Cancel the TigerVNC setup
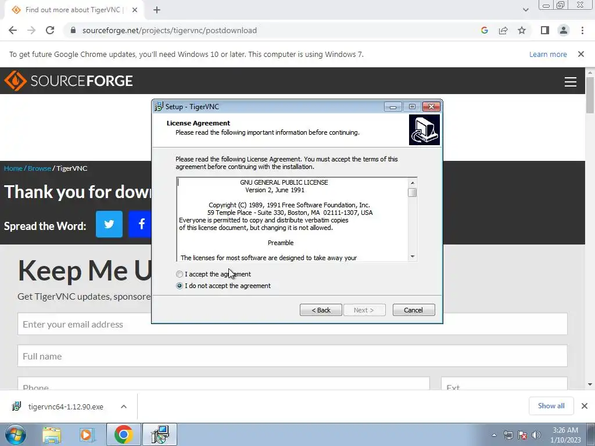Image resolution: width=595 pixels, height=446 pixels. [414, 310]
